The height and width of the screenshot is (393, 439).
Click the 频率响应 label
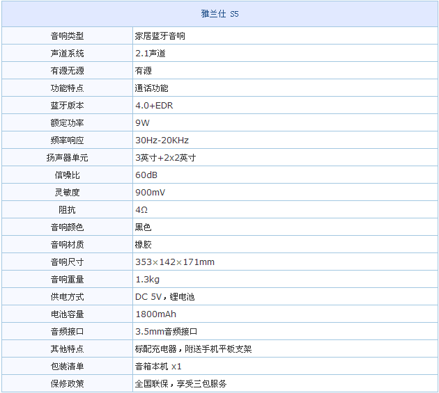click(x=67, y=141)
